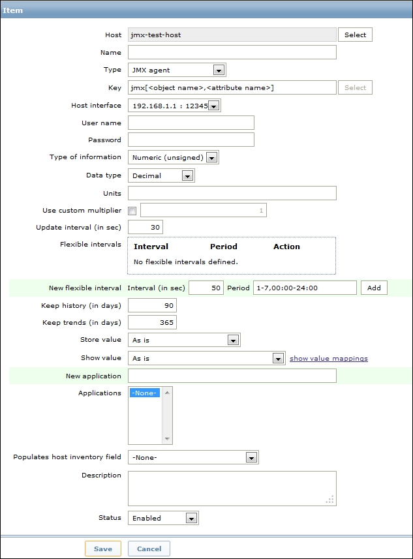This screenshot has width=413, height=559.
Task: Enable the Use custom multiplier checkbox
Action: (x=132, y=211)
